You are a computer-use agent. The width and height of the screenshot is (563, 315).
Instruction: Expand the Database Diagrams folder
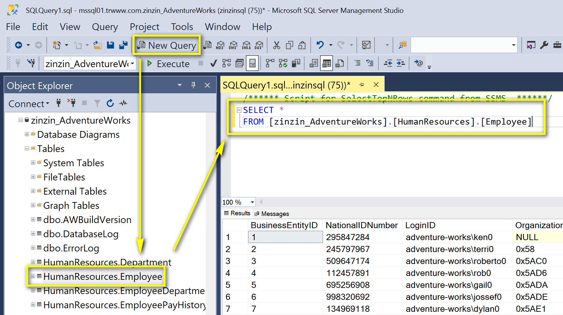(x=27, y=134)
